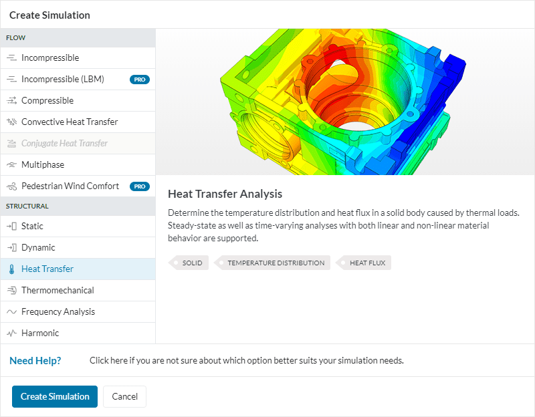Viewport: 535px width, 417px height.
Task: Click the Multiphase waves icon
Action: coord(11,165)
